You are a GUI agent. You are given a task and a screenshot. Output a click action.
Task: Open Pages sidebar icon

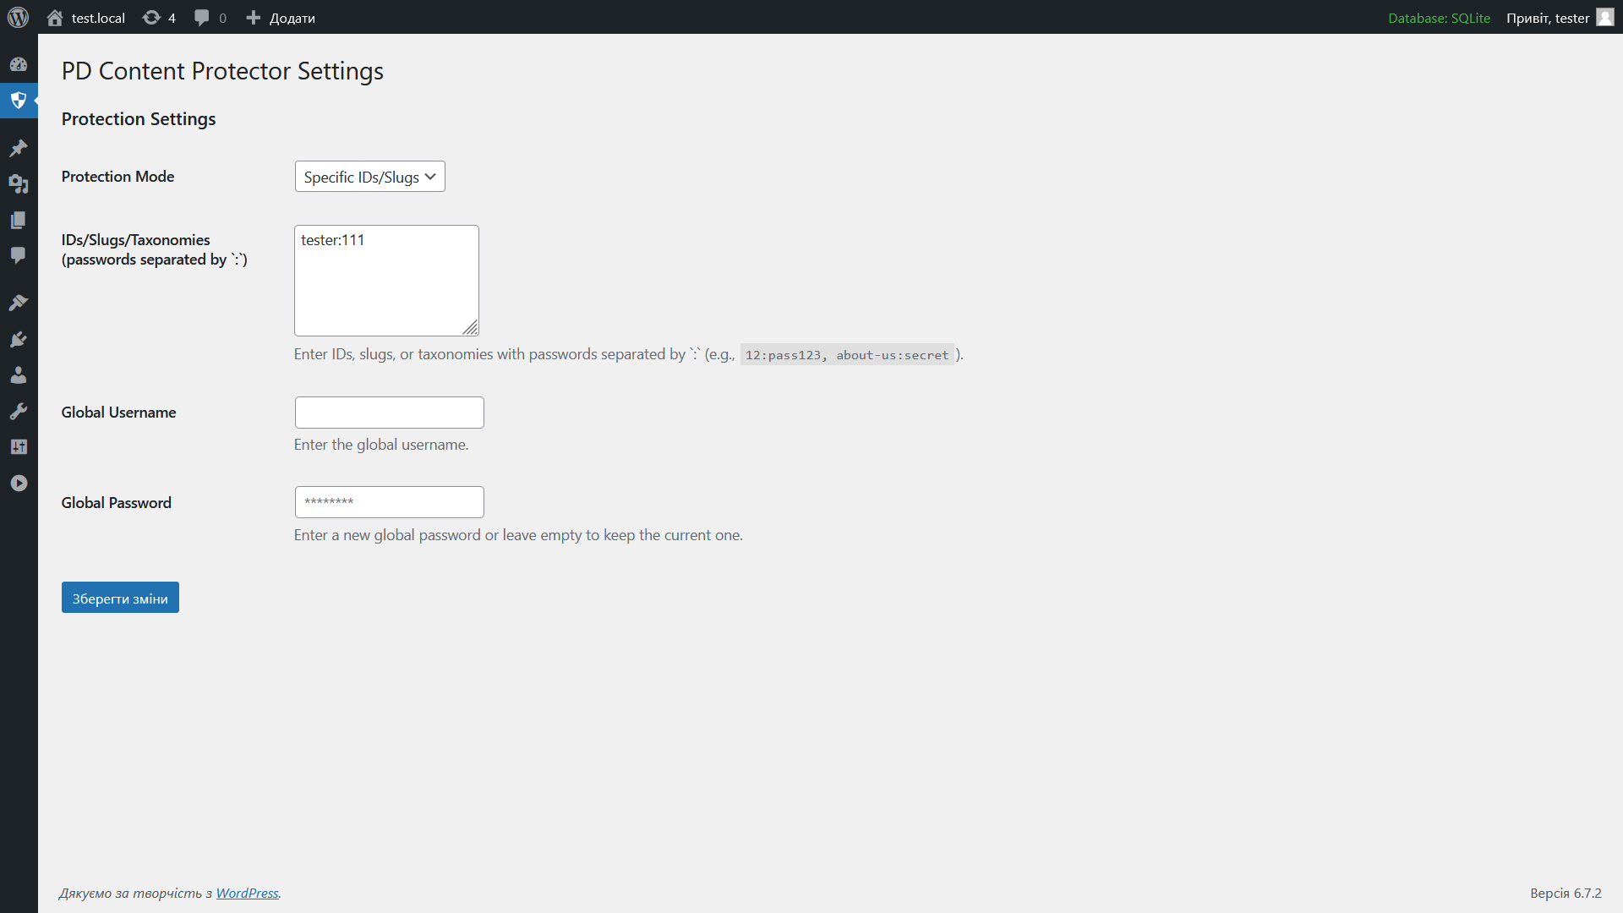click(x=19, y=220)
